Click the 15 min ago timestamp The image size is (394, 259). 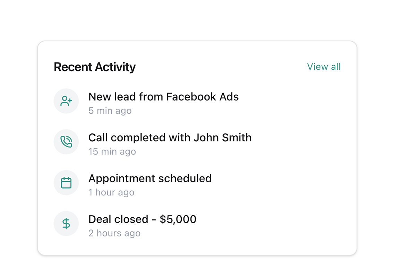pos(112,152)
